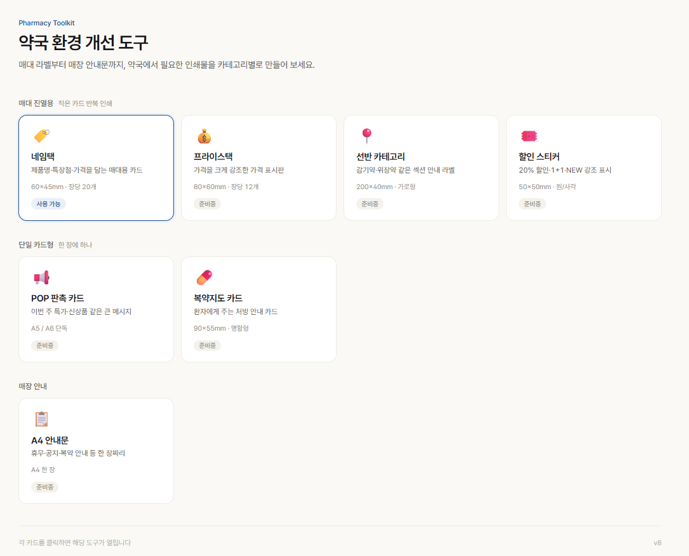Click description 20% 할인·1+1·NEW 강조 표시
The height and width of the screenshot is (556, 689).
(x=565, y=170)
